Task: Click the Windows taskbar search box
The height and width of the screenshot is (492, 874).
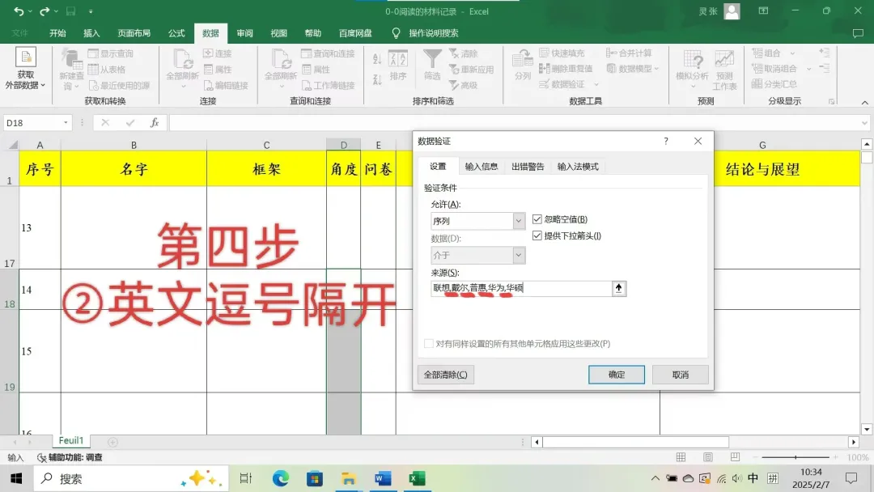Action: tap(131, 478)
